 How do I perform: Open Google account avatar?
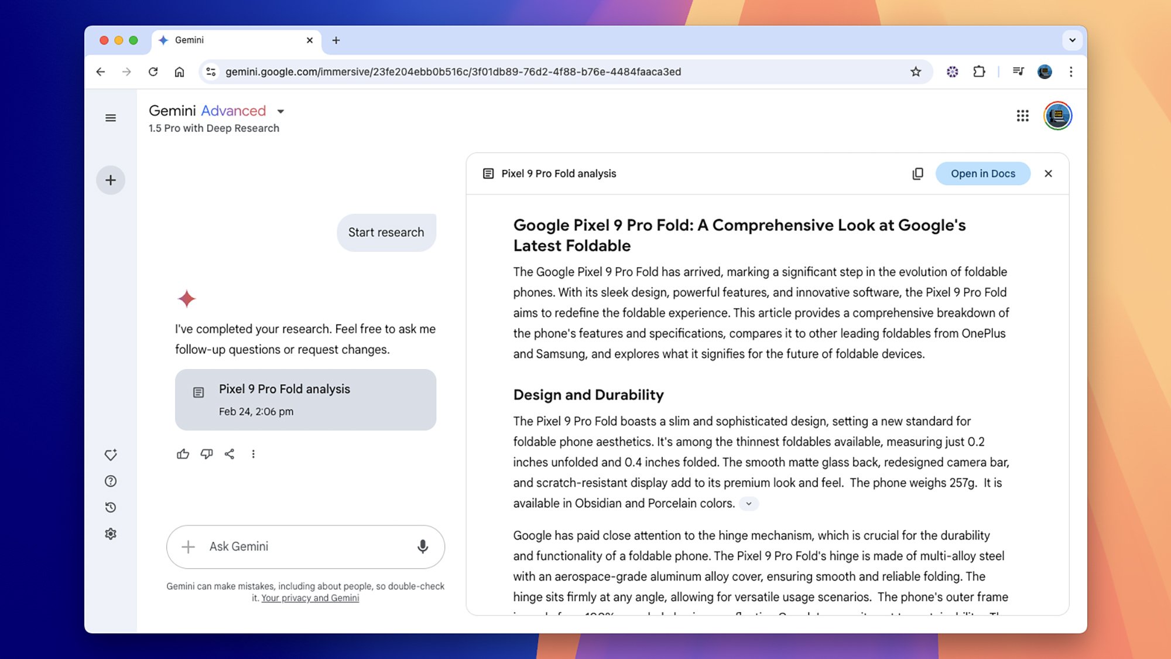[1057, 116]
